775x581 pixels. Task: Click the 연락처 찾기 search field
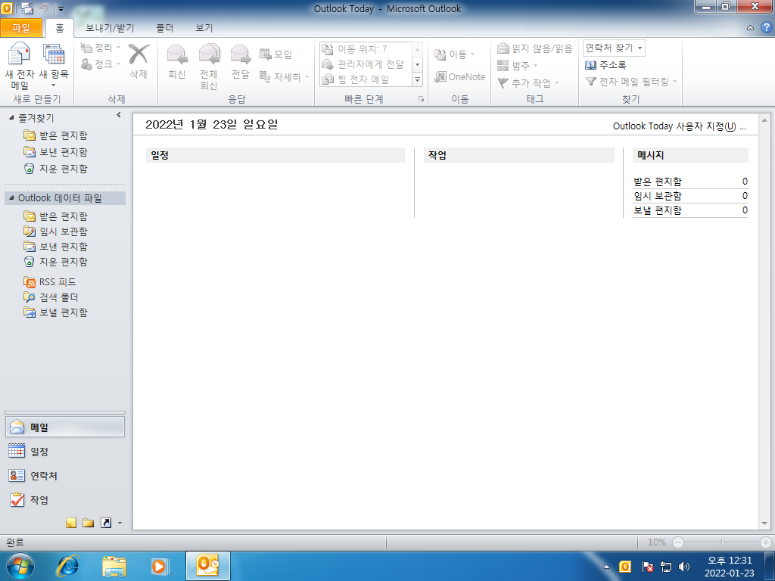(x=614, y=48)
